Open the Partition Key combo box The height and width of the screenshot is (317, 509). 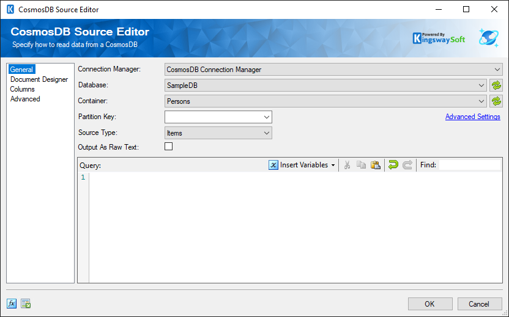coord(218,117)
